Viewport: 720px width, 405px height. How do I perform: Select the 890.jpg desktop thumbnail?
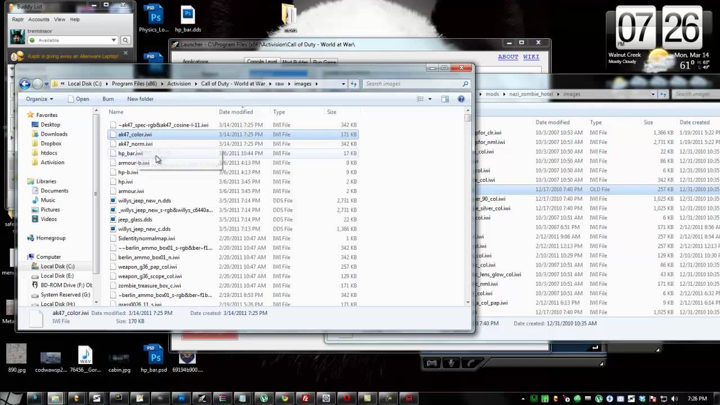tap(16, 358)
